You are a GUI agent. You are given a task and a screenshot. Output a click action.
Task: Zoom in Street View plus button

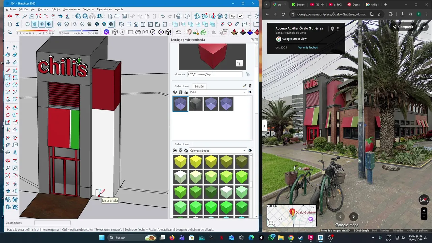pos(424,210)
